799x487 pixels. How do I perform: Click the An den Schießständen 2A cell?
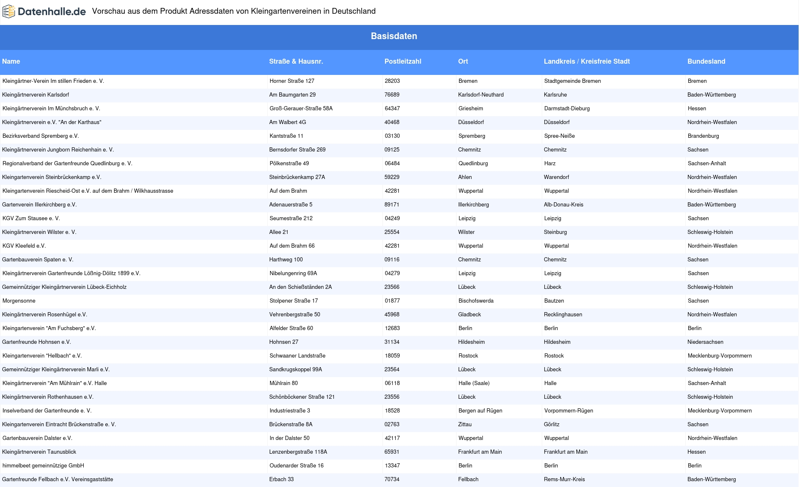point(300,287)
